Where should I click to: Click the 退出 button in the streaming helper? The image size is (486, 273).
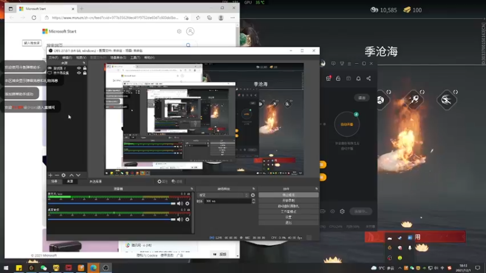(x=361, y=98)
